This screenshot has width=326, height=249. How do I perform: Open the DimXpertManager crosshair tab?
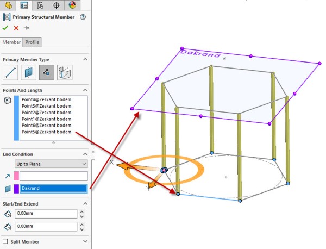pyautogui.click(x=56, y=5)
